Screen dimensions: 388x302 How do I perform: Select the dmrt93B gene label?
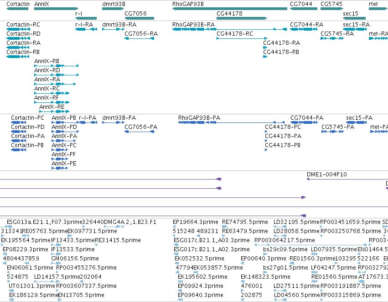114,4
